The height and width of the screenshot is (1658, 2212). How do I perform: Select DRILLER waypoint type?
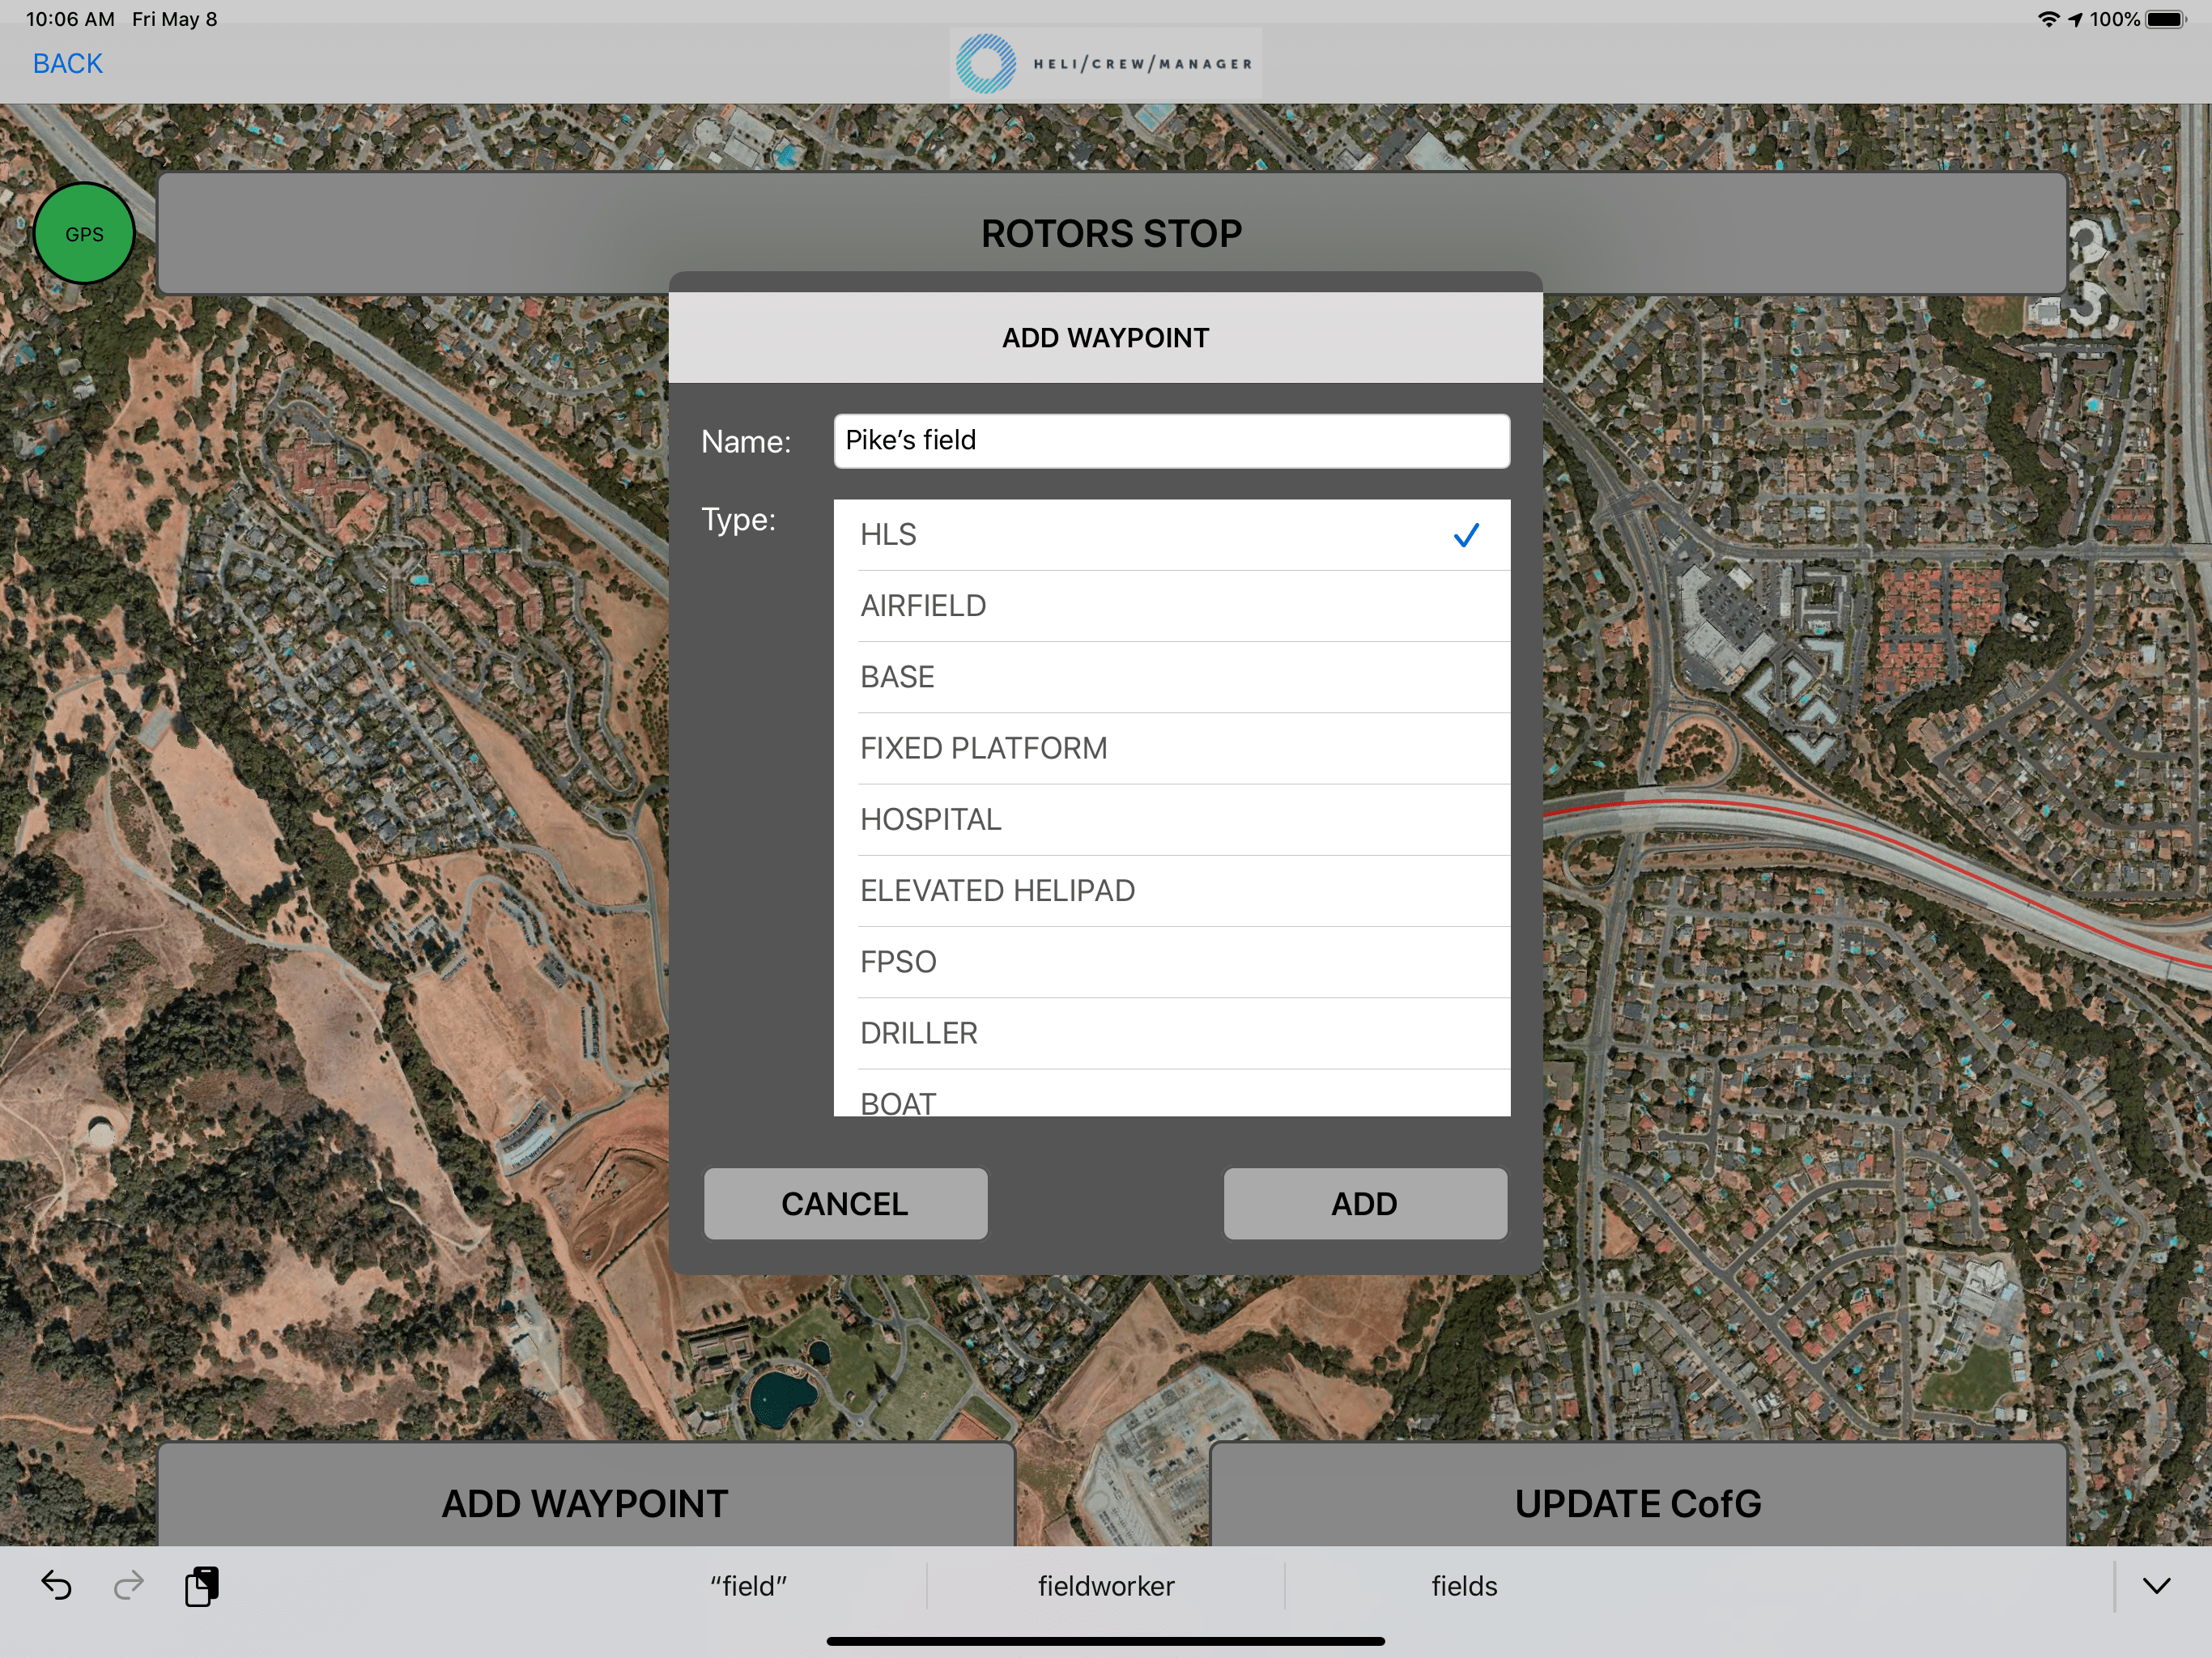pos(1170,1033)
